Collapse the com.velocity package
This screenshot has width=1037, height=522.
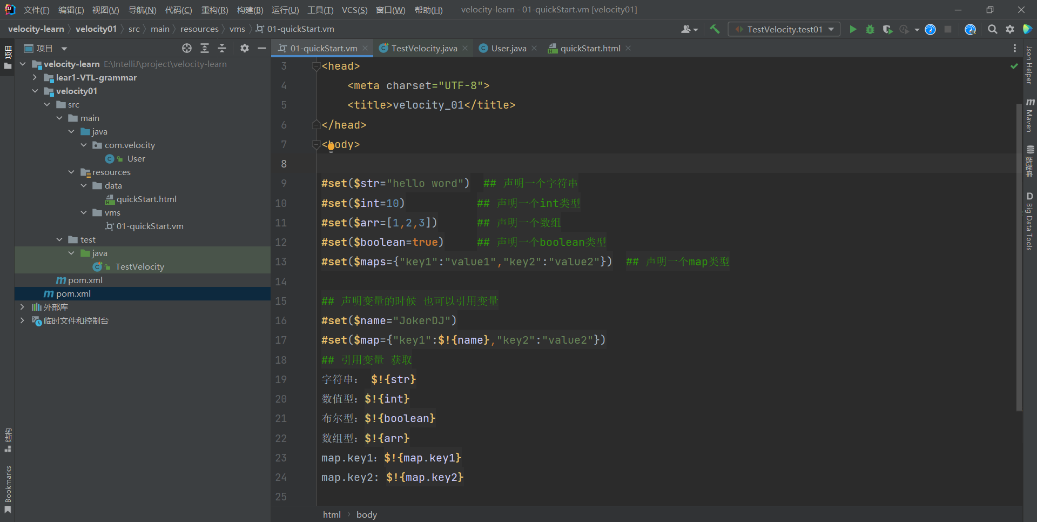[84, 145]
